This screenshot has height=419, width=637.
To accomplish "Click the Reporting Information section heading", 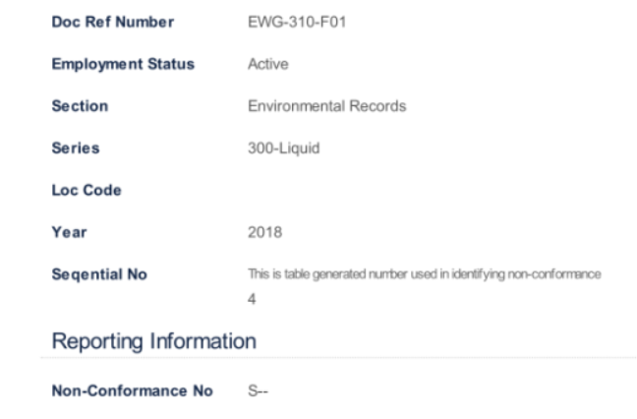I will [153, 340].
